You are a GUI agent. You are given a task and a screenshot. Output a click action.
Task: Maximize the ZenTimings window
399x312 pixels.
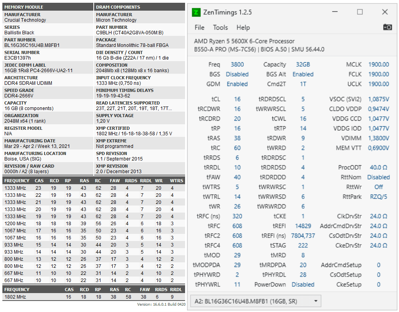(360, 12)
